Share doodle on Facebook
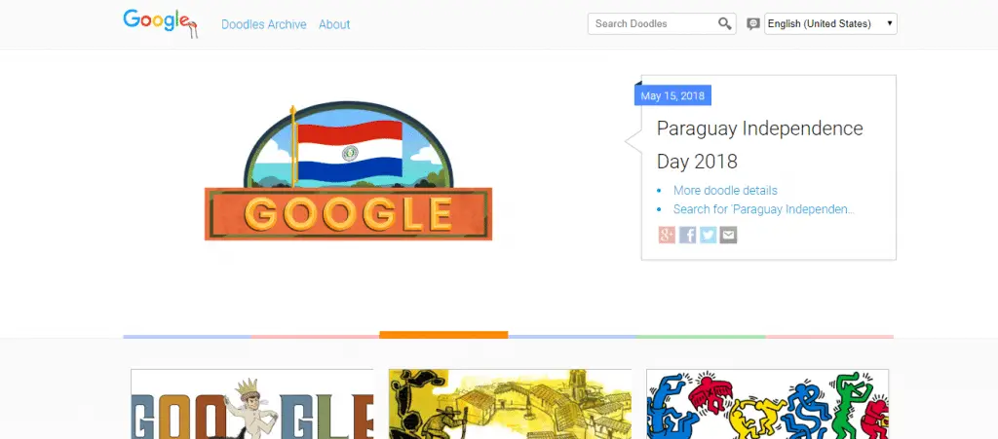 [x=687, y=235]
